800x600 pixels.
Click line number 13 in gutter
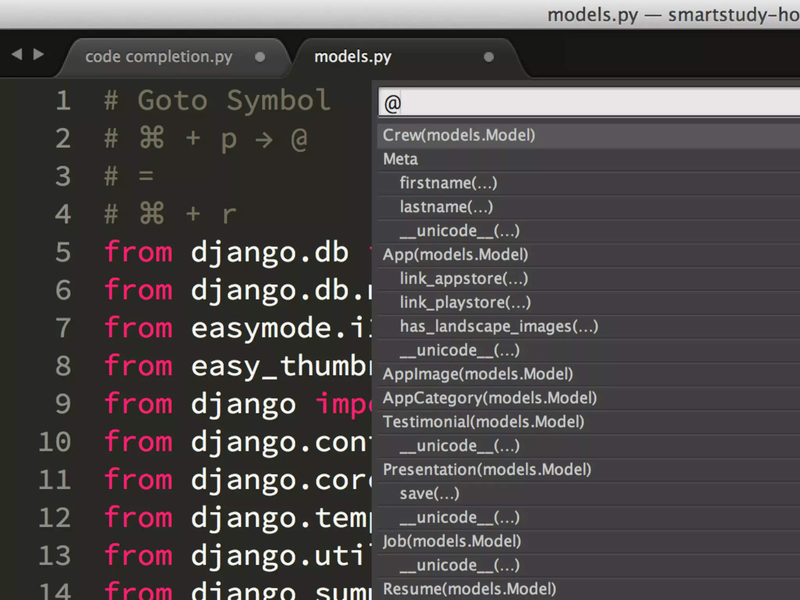(55, 555)
